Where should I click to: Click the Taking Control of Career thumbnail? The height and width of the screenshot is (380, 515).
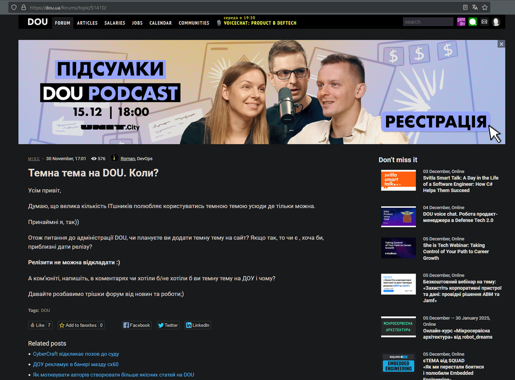pos(398,248)
